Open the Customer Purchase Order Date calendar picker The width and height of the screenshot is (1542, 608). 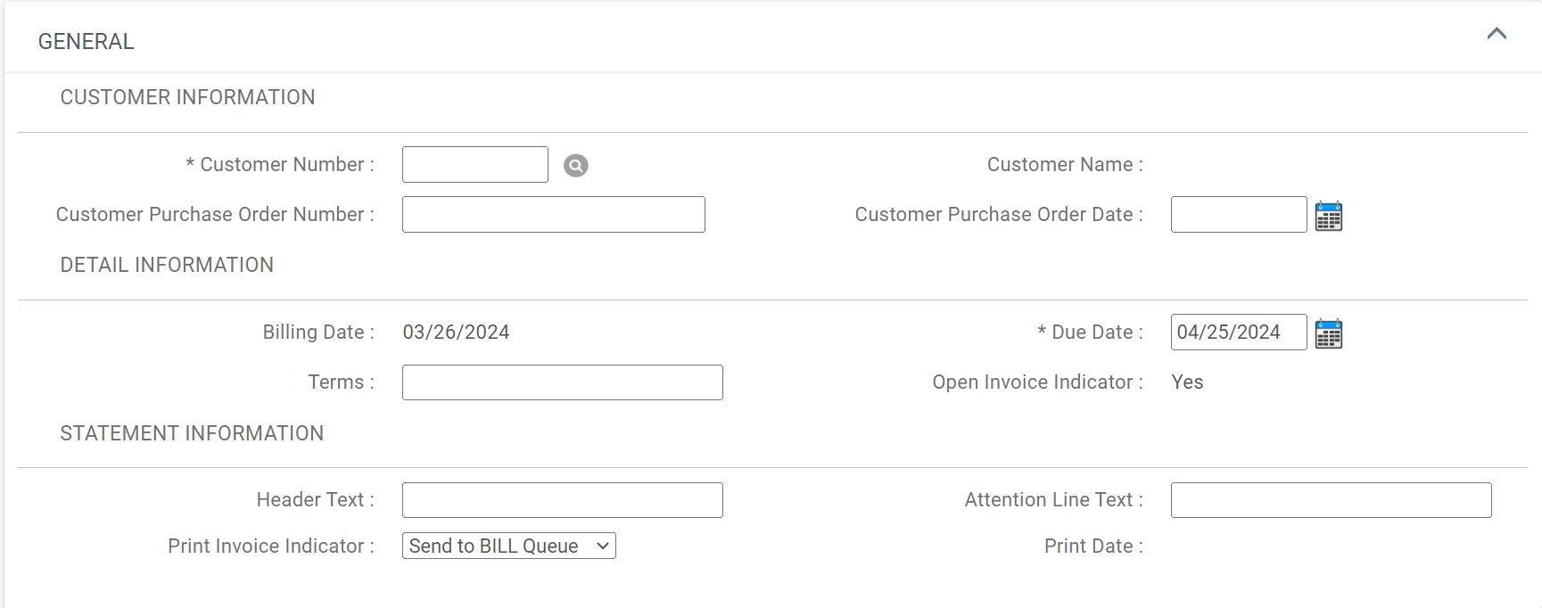1330,215
